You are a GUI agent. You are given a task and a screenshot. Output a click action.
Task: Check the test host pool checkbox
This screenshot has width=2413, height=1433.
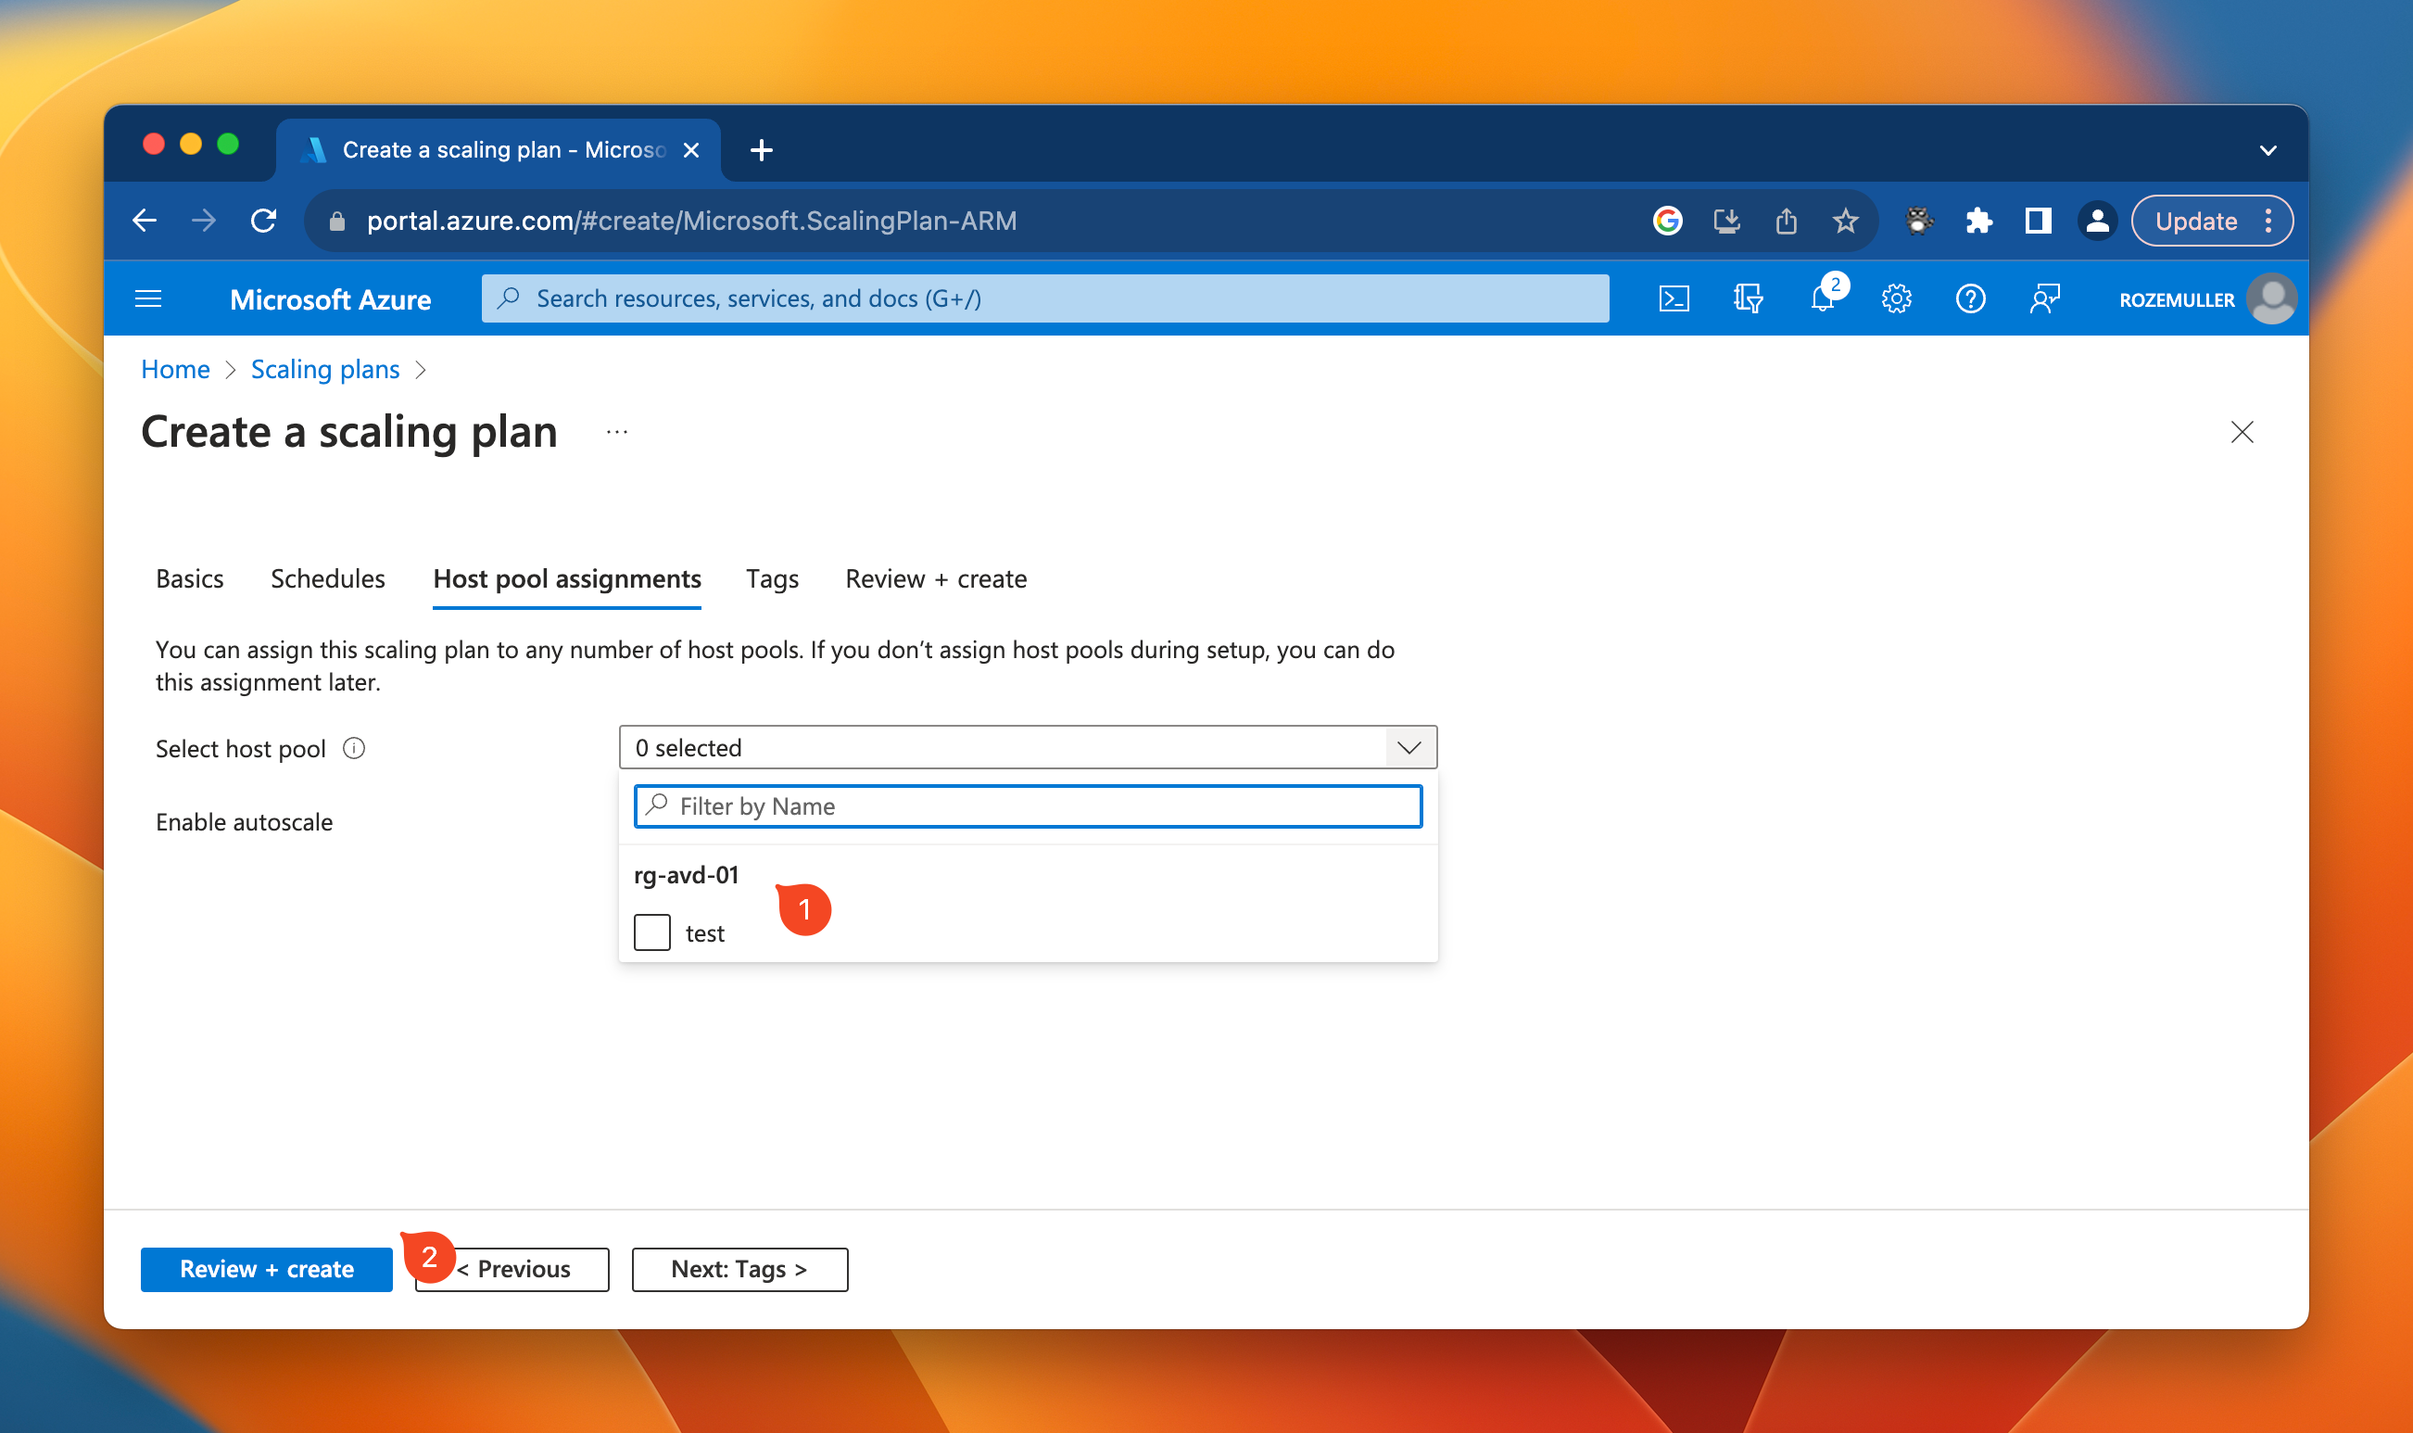tap(651, 932)
